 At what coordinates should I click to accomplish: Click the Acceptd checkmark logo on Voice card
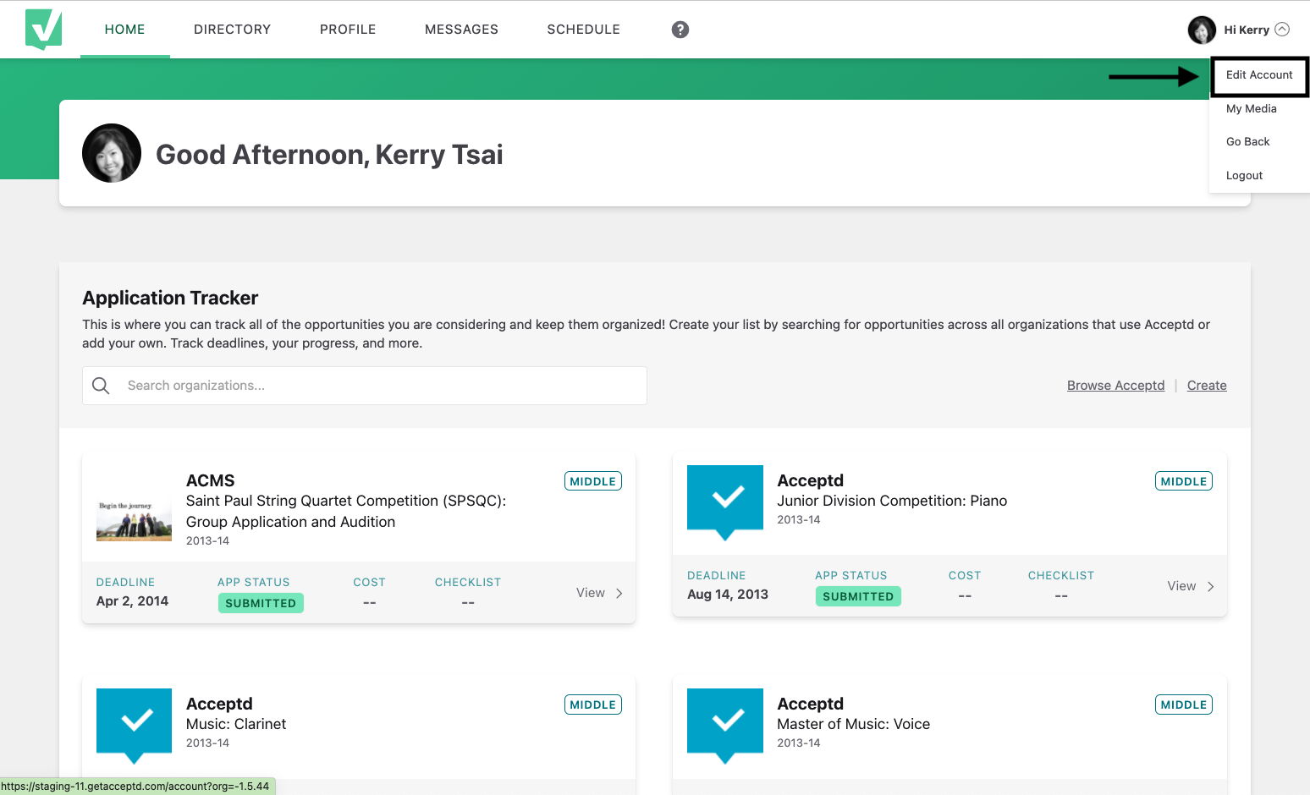coord(725,726)
